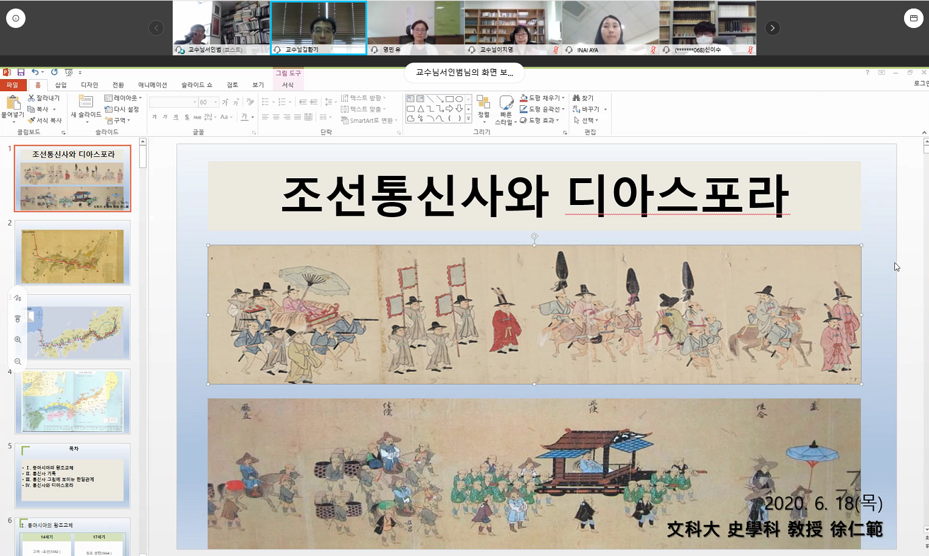Click the Decrease Indent icon
Screen dimensions: 929x556
click(302, 102)
